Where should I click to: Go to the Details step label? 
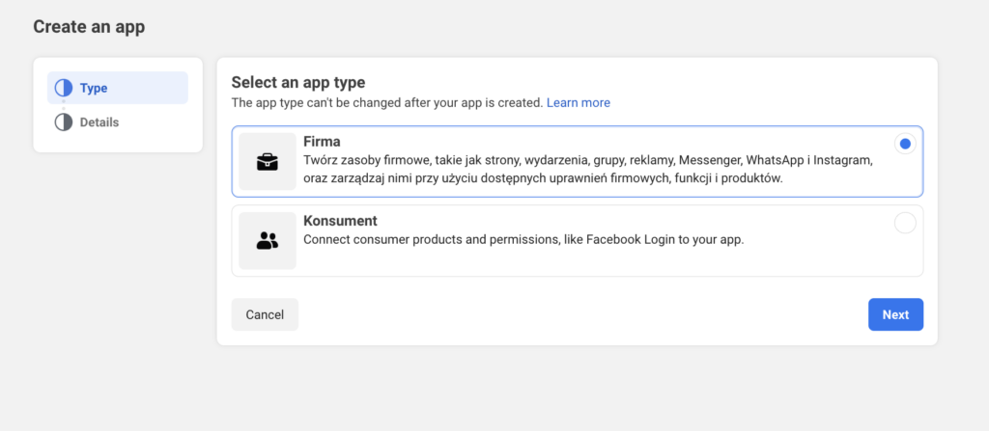(99, 122)
